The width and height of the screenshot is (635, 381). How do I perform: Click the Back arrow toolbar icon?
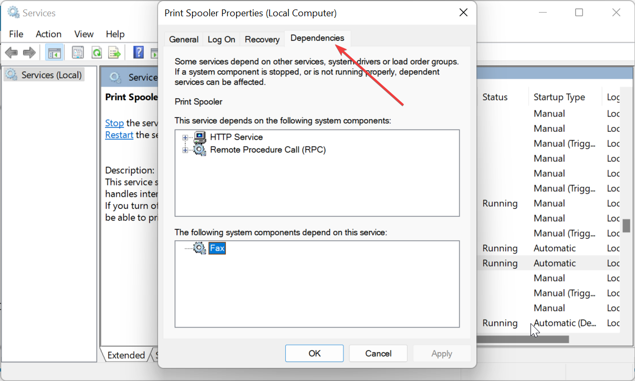pos(12,52)
